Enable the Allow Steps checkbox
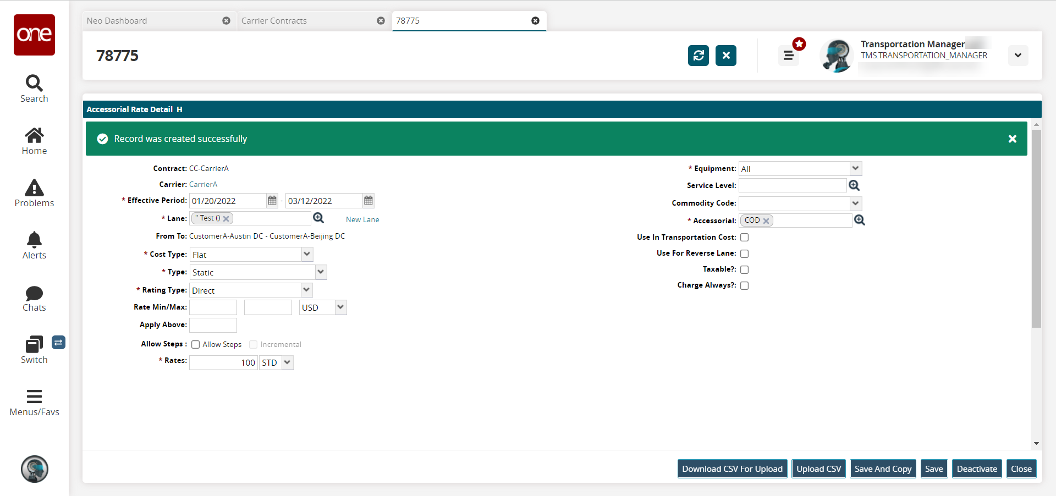Screen dimensions: 1056x496 point(195,345)
